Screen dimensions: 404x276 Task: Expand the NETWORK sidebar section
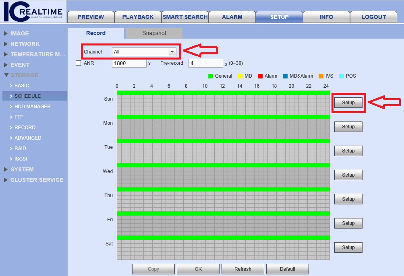(25, 44)
